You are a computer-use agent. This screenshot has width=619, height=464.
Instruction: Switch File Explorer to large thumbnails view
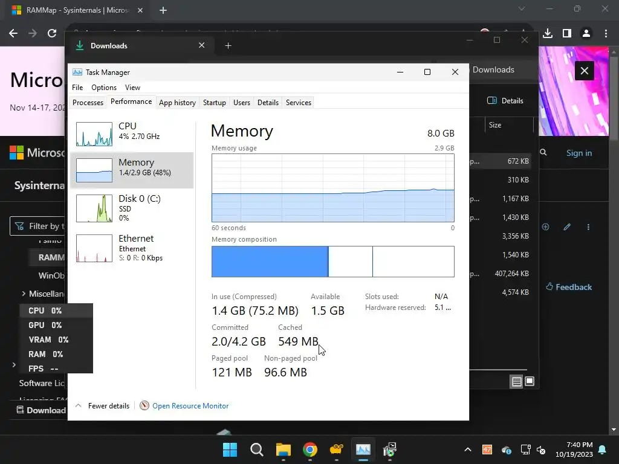pos(530,381)
